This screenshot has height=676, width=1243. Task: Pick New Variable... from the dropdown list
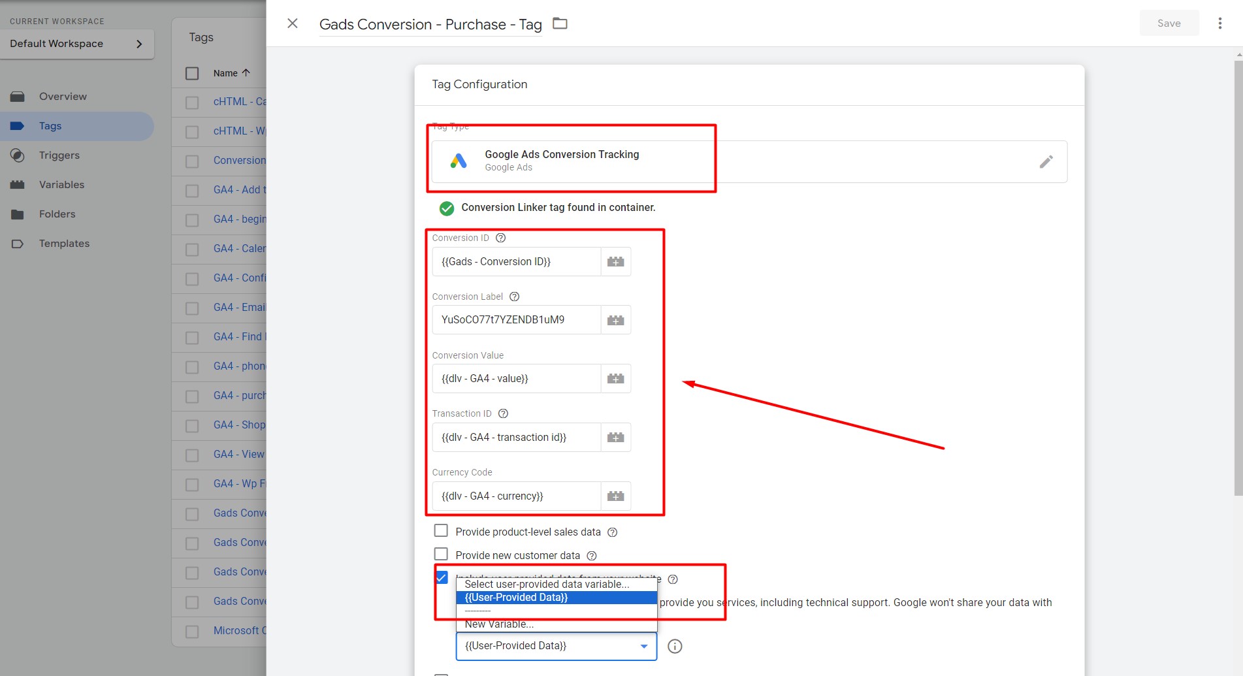pyautogui.click(x=557, y=624)
